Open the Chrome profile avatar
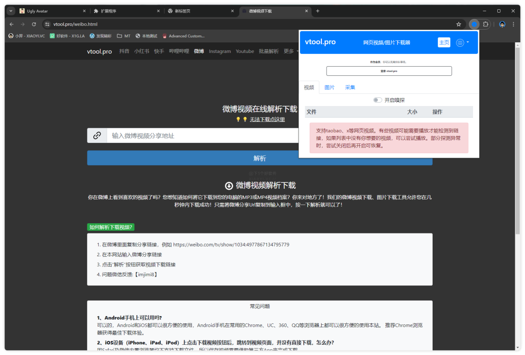 502,24
